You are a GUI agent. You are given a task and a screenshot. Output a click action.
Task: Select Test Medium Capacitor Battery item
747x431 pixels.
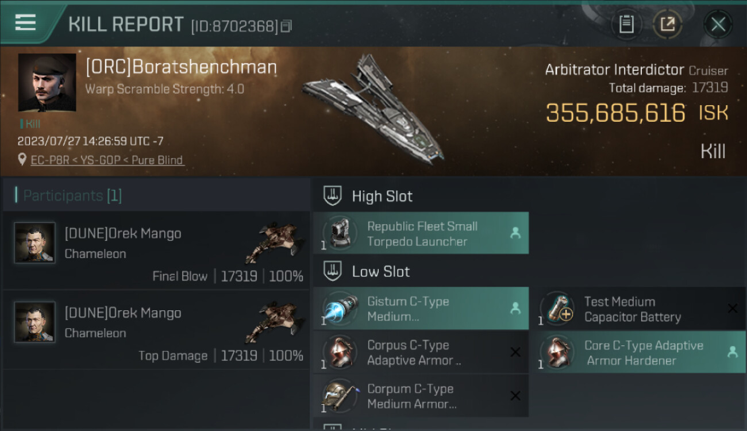[632, 309]
